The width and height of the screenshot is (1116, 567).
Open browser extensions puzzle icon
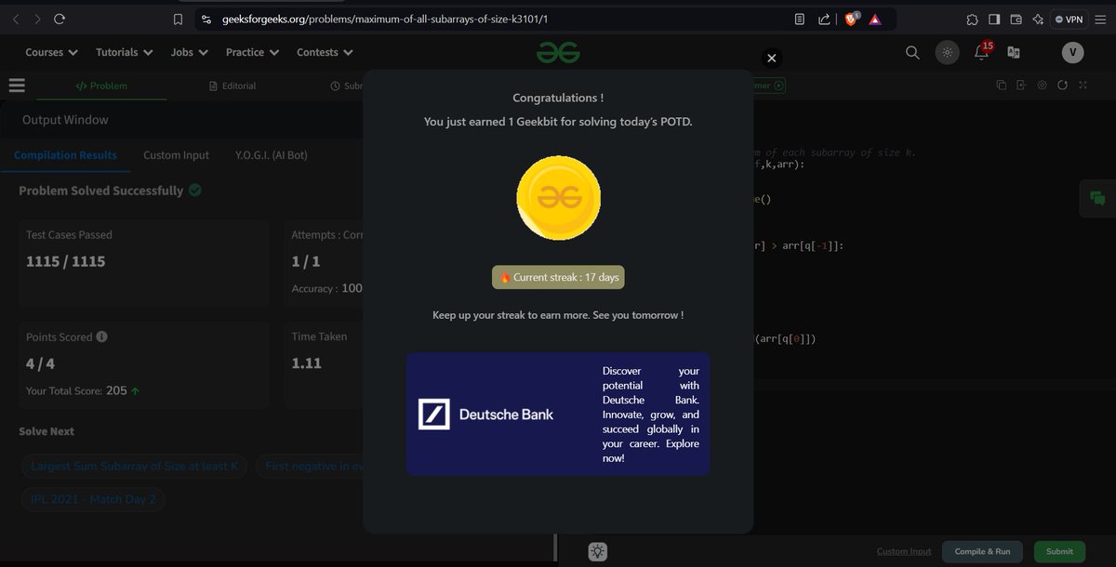click(x=972, y=19)
